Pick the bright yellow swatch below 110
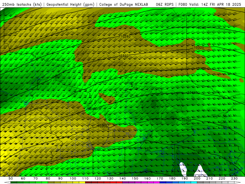The image size is (245, 184). (x=82, y=182)
